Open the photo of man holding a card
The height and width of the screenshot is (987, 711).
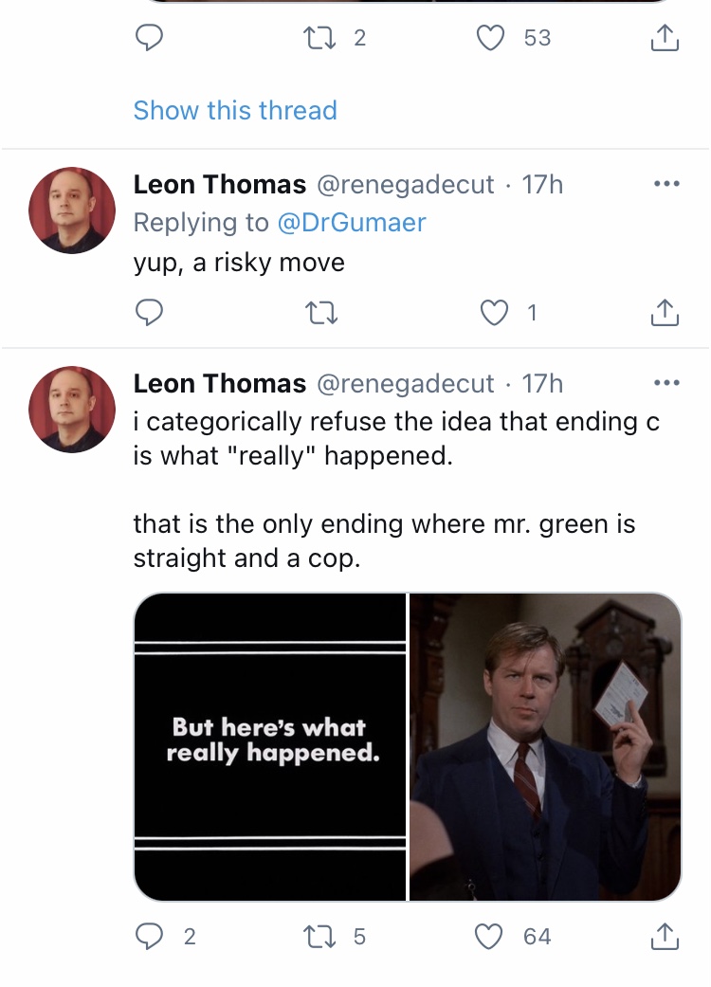click(x=545, y=746)
